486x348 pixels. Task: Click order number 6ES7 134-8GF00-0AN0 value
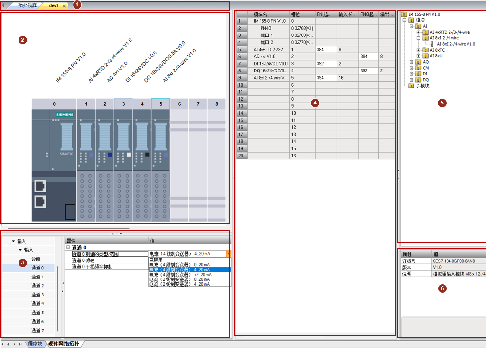pyautogui.click(x=454, y=261)
